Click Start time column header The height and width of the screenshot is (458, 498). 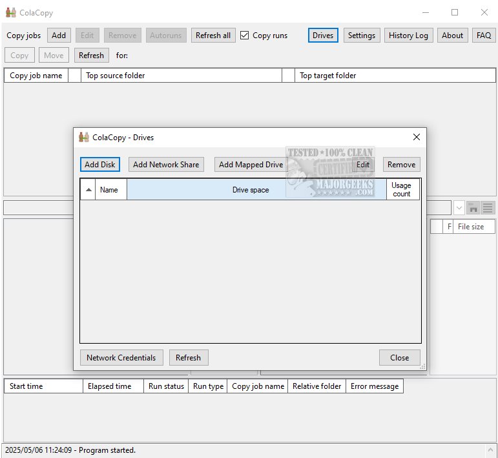pos(43,386)
